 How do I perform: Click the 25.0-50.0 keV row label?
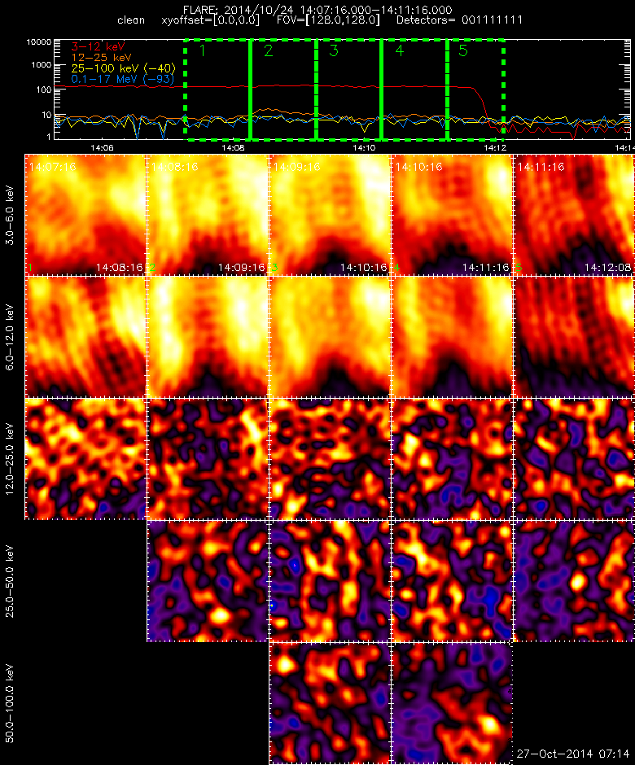pyautogui.click(x=10, y=581)
